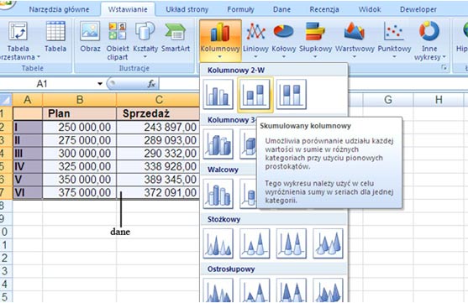Select row 8 header
468x303 pixels.
point(6,206)
